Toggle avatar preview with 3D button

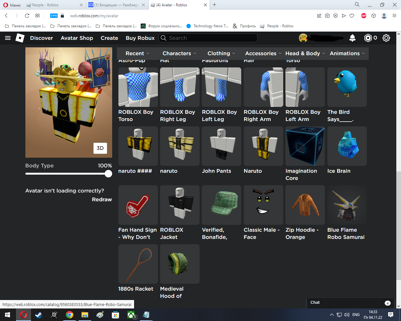tap(100, 148)
